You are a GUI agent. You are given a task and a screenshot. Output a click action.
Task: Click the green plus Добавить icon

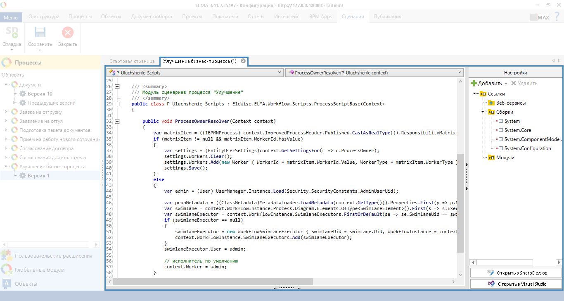click(x=474, y=84)
